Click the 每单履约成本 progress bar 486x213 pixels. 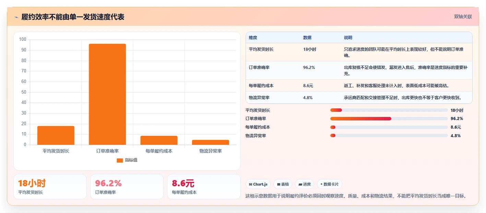coord(389,127)
